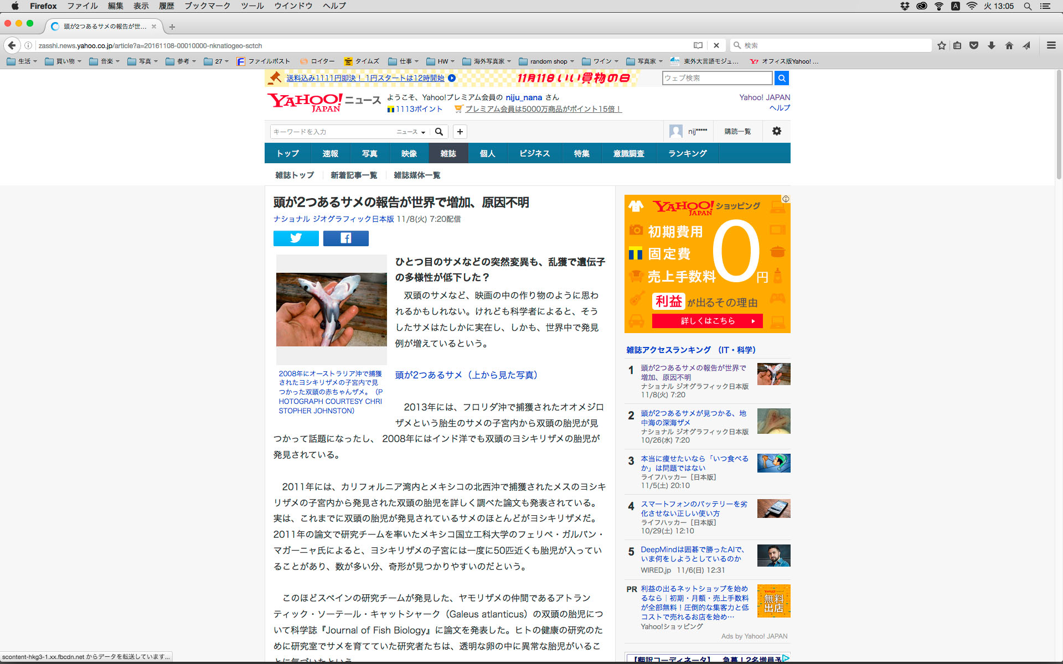
Task: Open the Pocket icon in the toolbar
Action: pos(974,45)
